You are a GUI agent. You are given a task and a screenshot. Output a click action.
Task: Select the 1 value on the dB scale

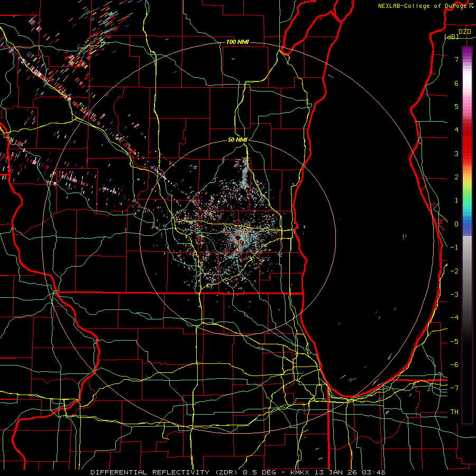456,200
